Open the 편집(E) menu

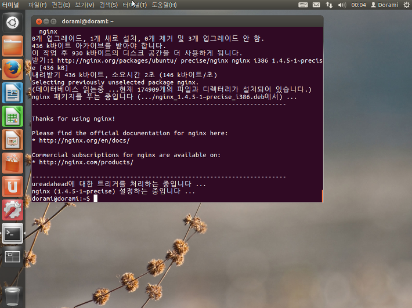[x=61, y=5]
